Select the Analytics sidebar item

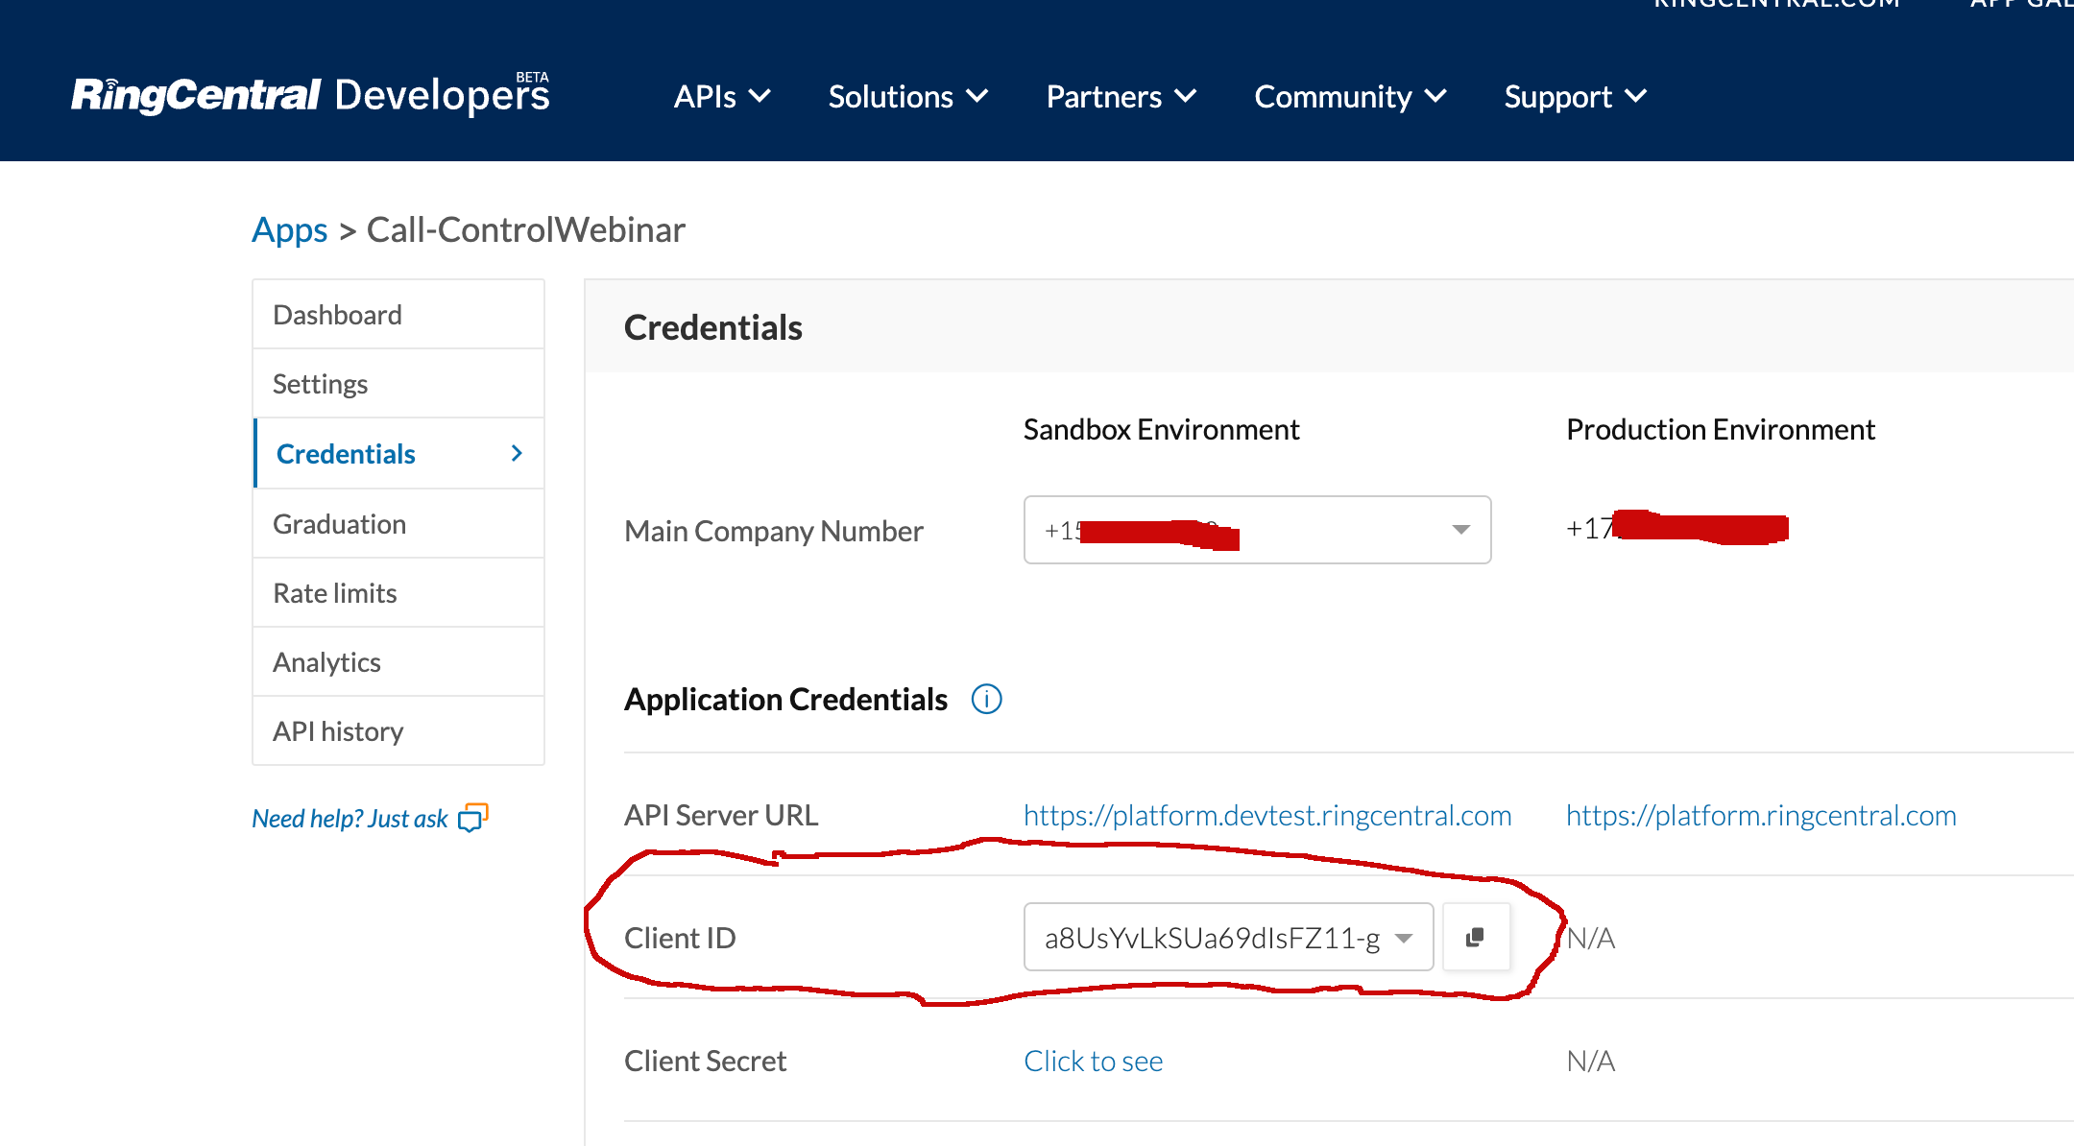click(x=327, y=660)
